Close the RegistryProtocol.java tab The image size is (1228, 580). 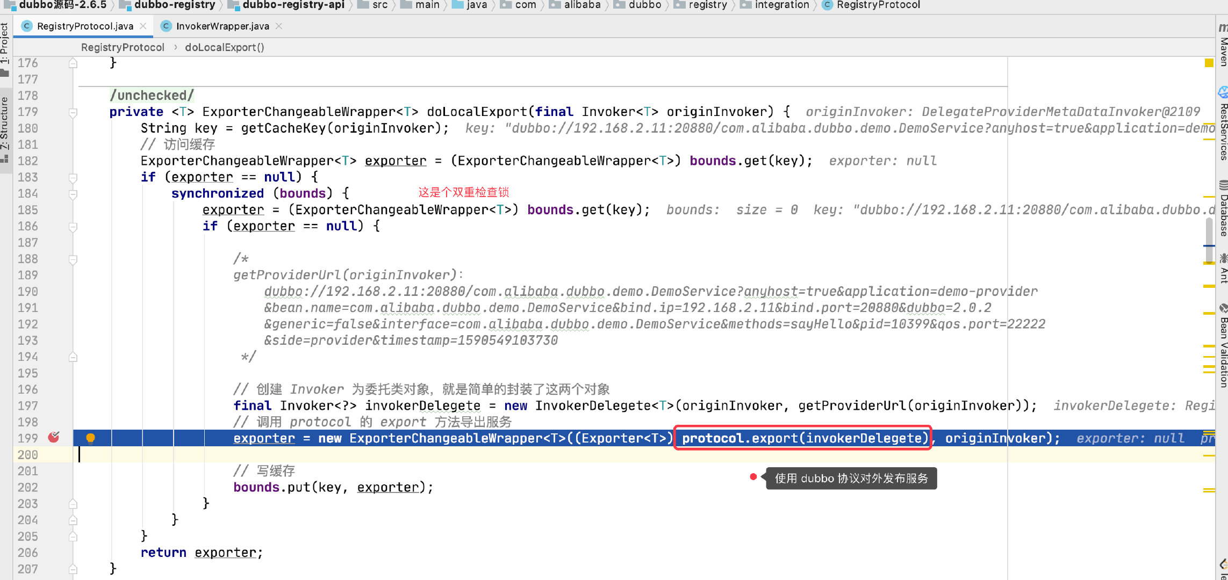pyautogui.click(x=143, y=26)
